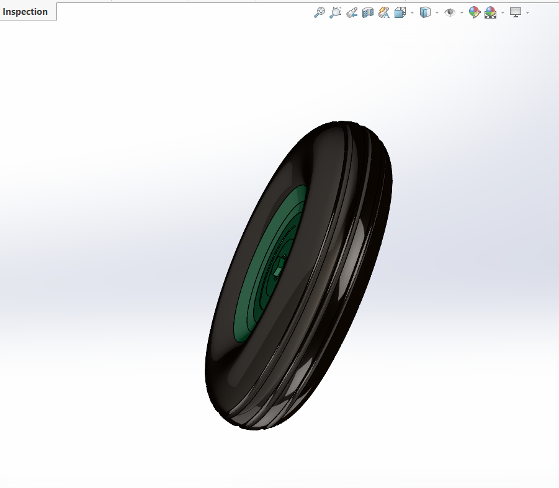Expand the View Orientation dropdown arrow
Viewport: 559px width, 488px height.
tap(412, 13)
